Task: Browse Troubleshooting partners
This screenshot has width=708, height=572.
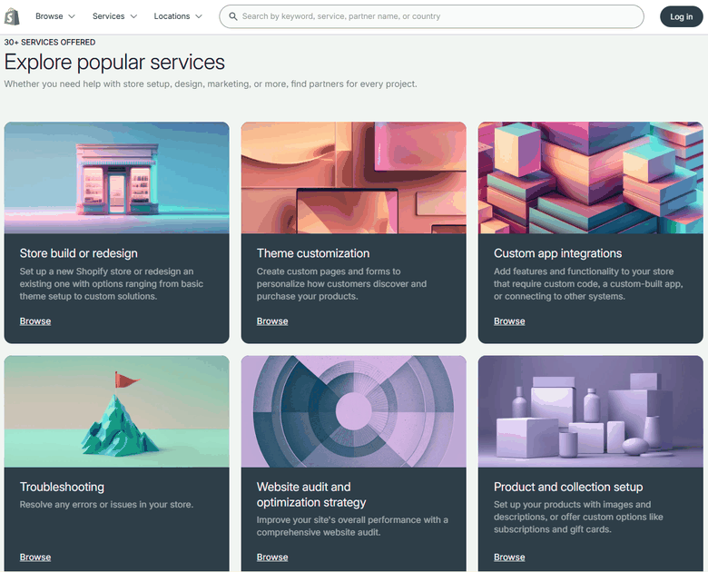Action: click(35, 557)
